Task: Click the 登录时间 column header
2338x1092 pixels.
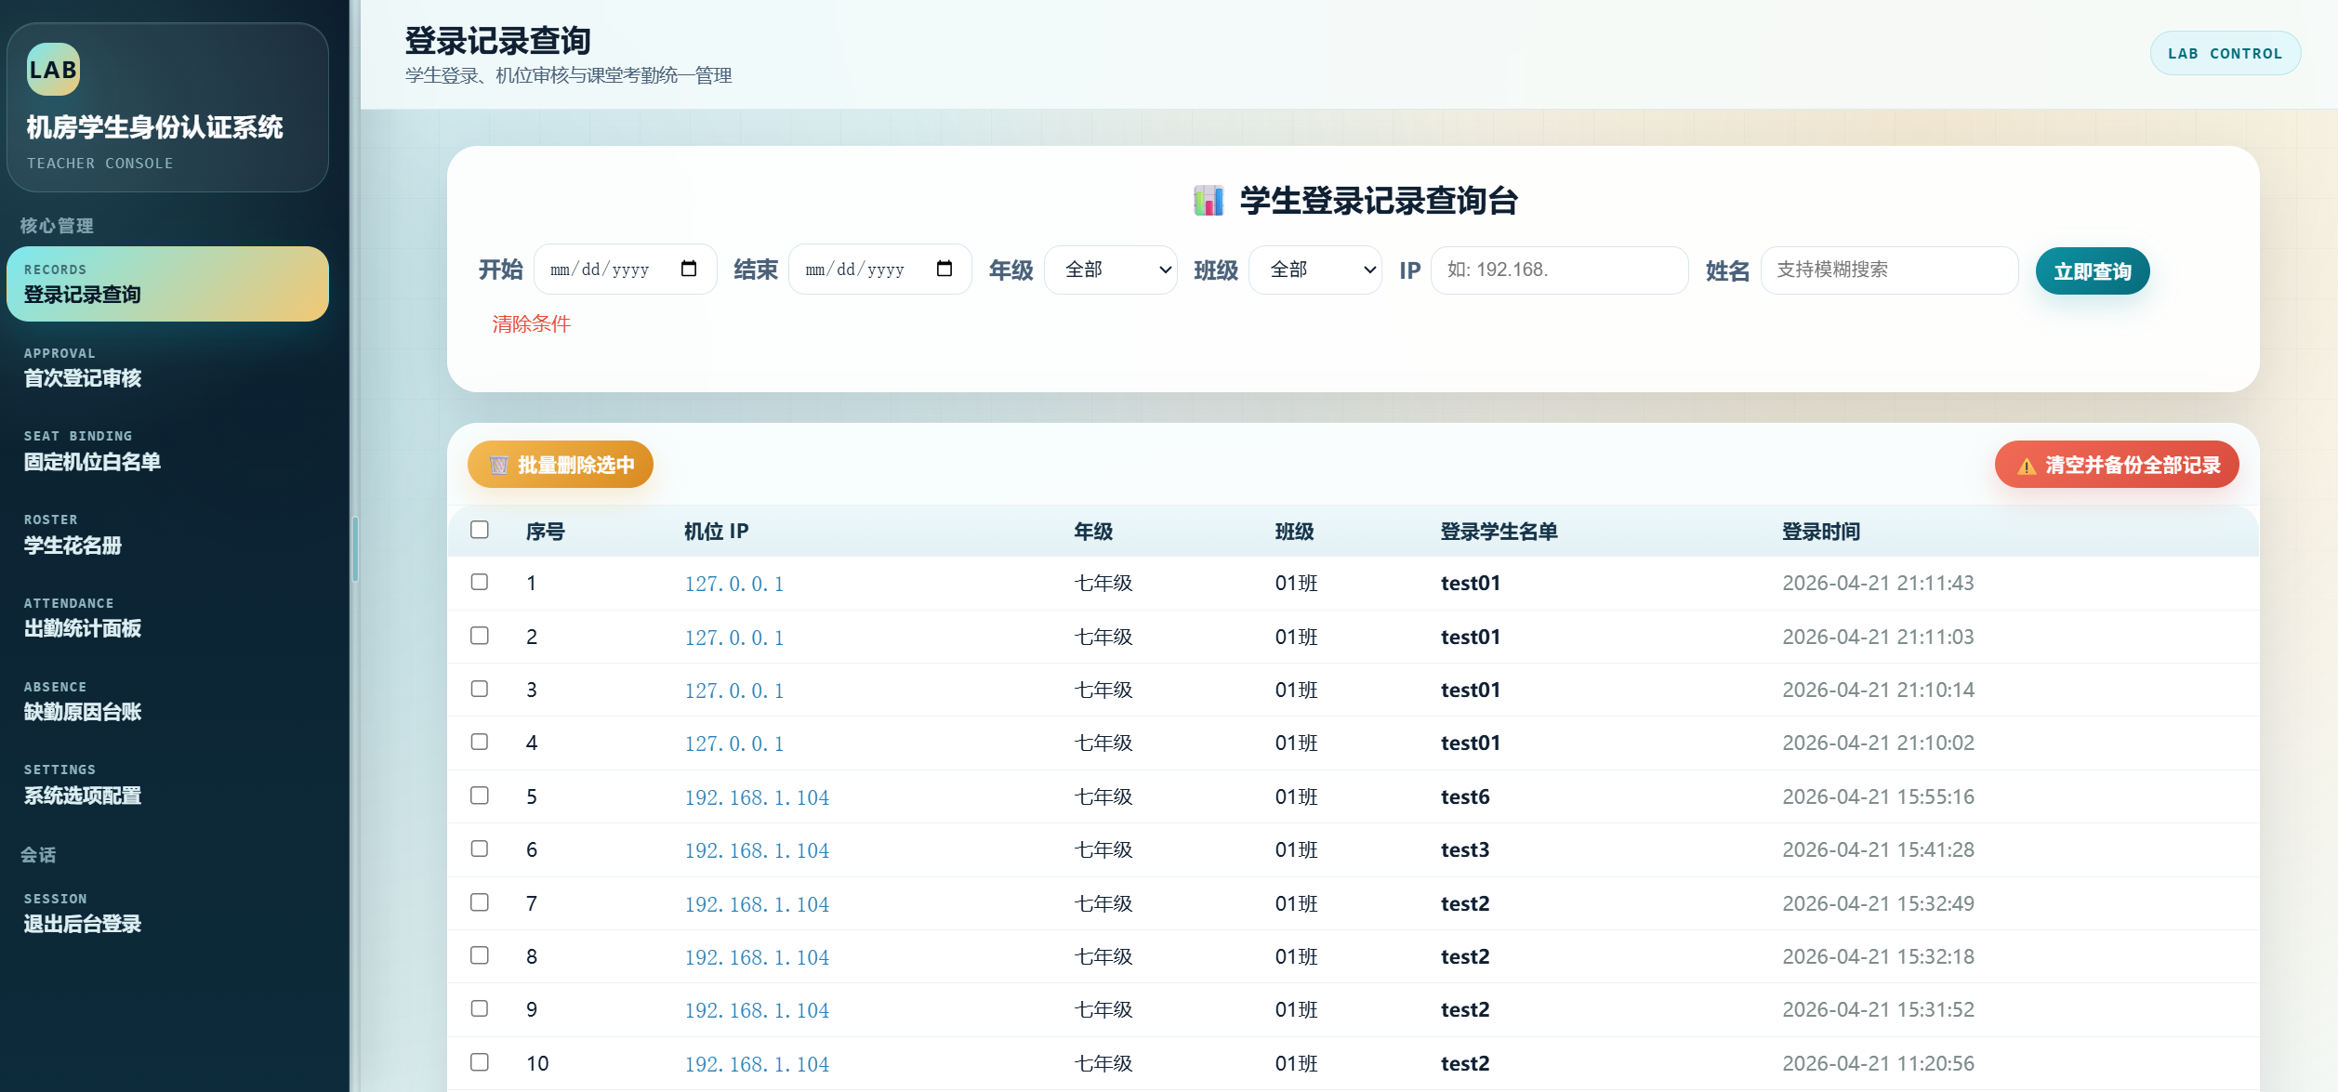Action: pos(1820,531)
